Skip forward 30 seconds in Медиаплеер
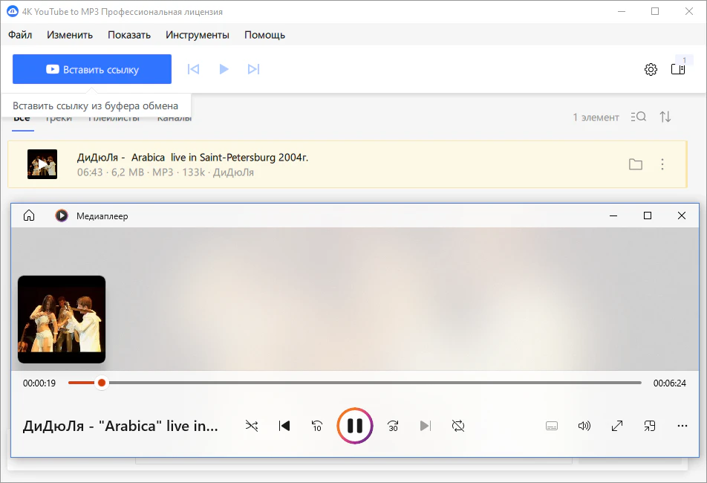The width and height of the screenshot is (707, 483). (x=393, y=426)
